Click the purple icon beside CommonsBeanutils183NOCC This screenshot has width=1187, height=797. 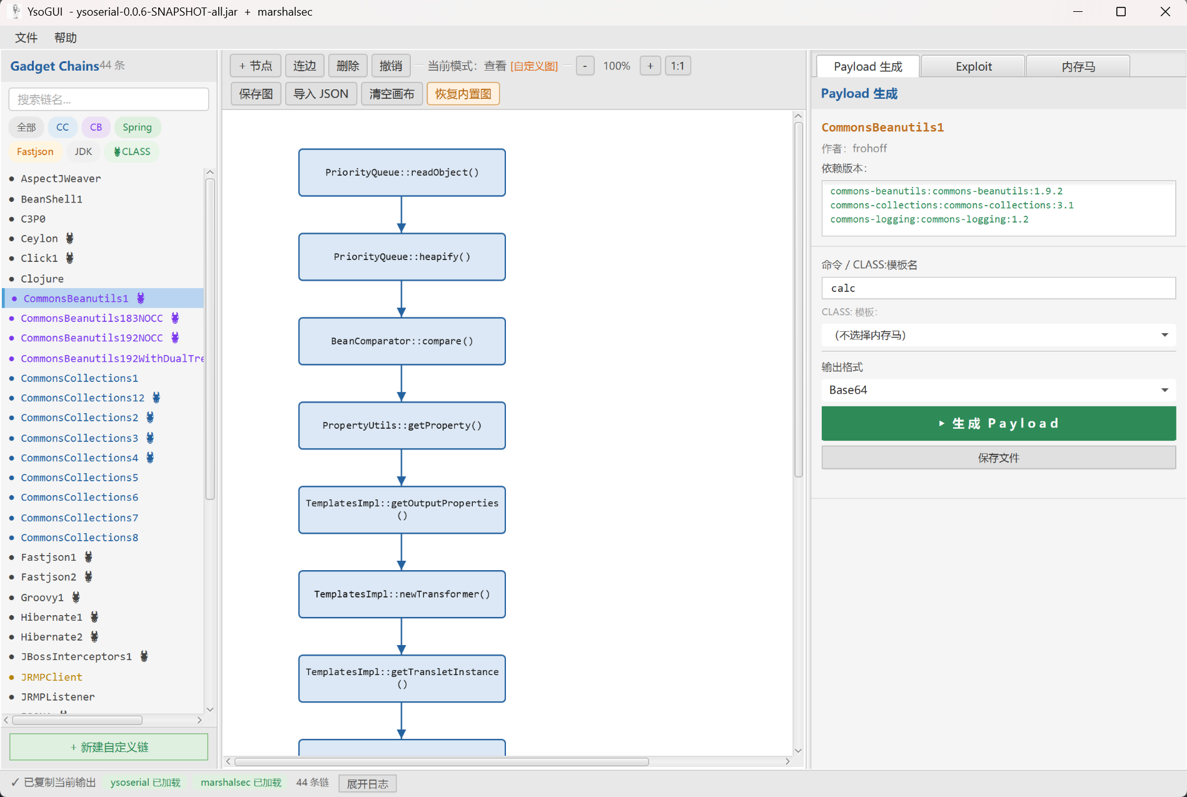click(175, 318)
